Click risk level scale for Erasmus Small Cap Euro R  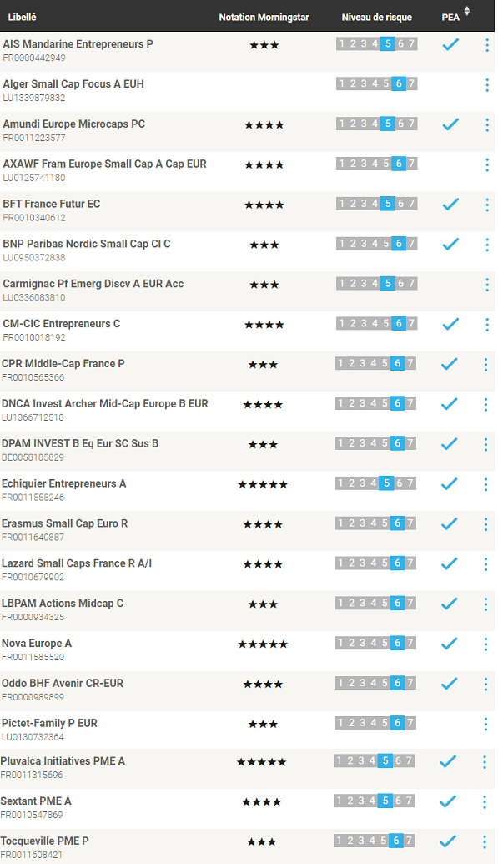coord(375,523)
